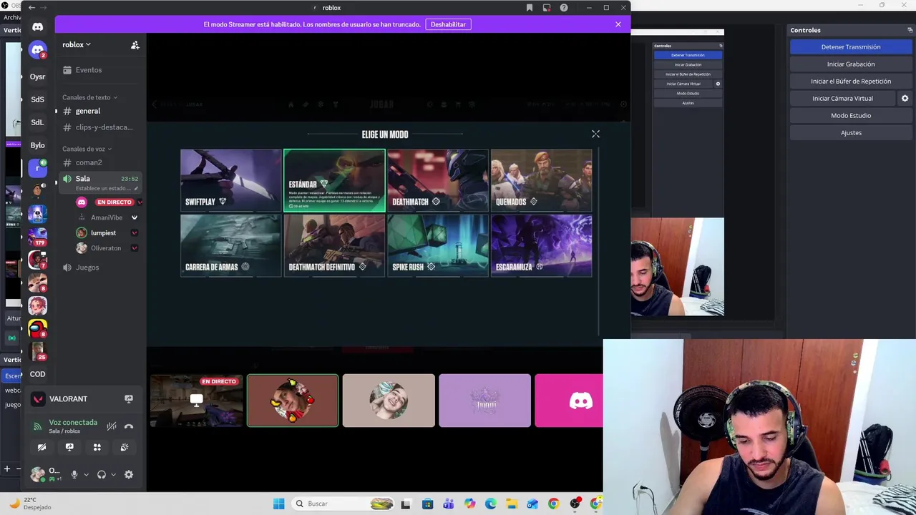Open the SdS server
Viewport: 916px width, 515px height.
[x=37, y=99]
